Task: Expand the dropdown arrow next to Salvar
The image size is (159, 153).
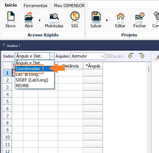Action: tap(107, 21)
